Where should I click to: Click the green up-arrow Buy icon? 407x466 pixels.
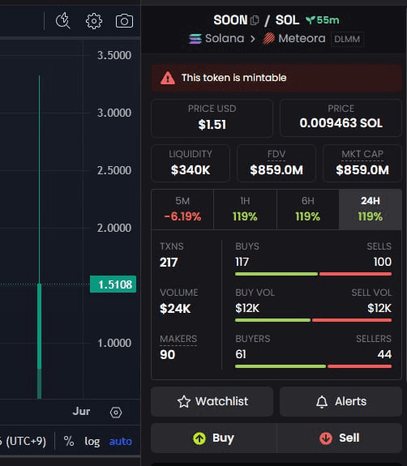coord(199,438)
